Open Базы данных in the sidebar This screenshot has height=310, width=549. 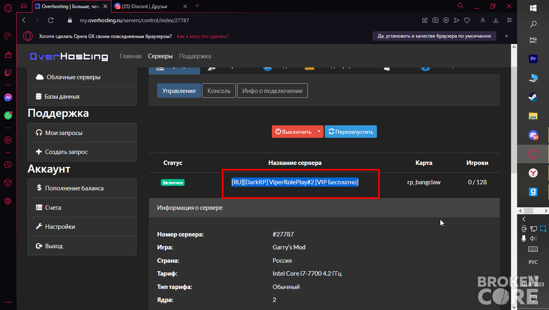82,97
